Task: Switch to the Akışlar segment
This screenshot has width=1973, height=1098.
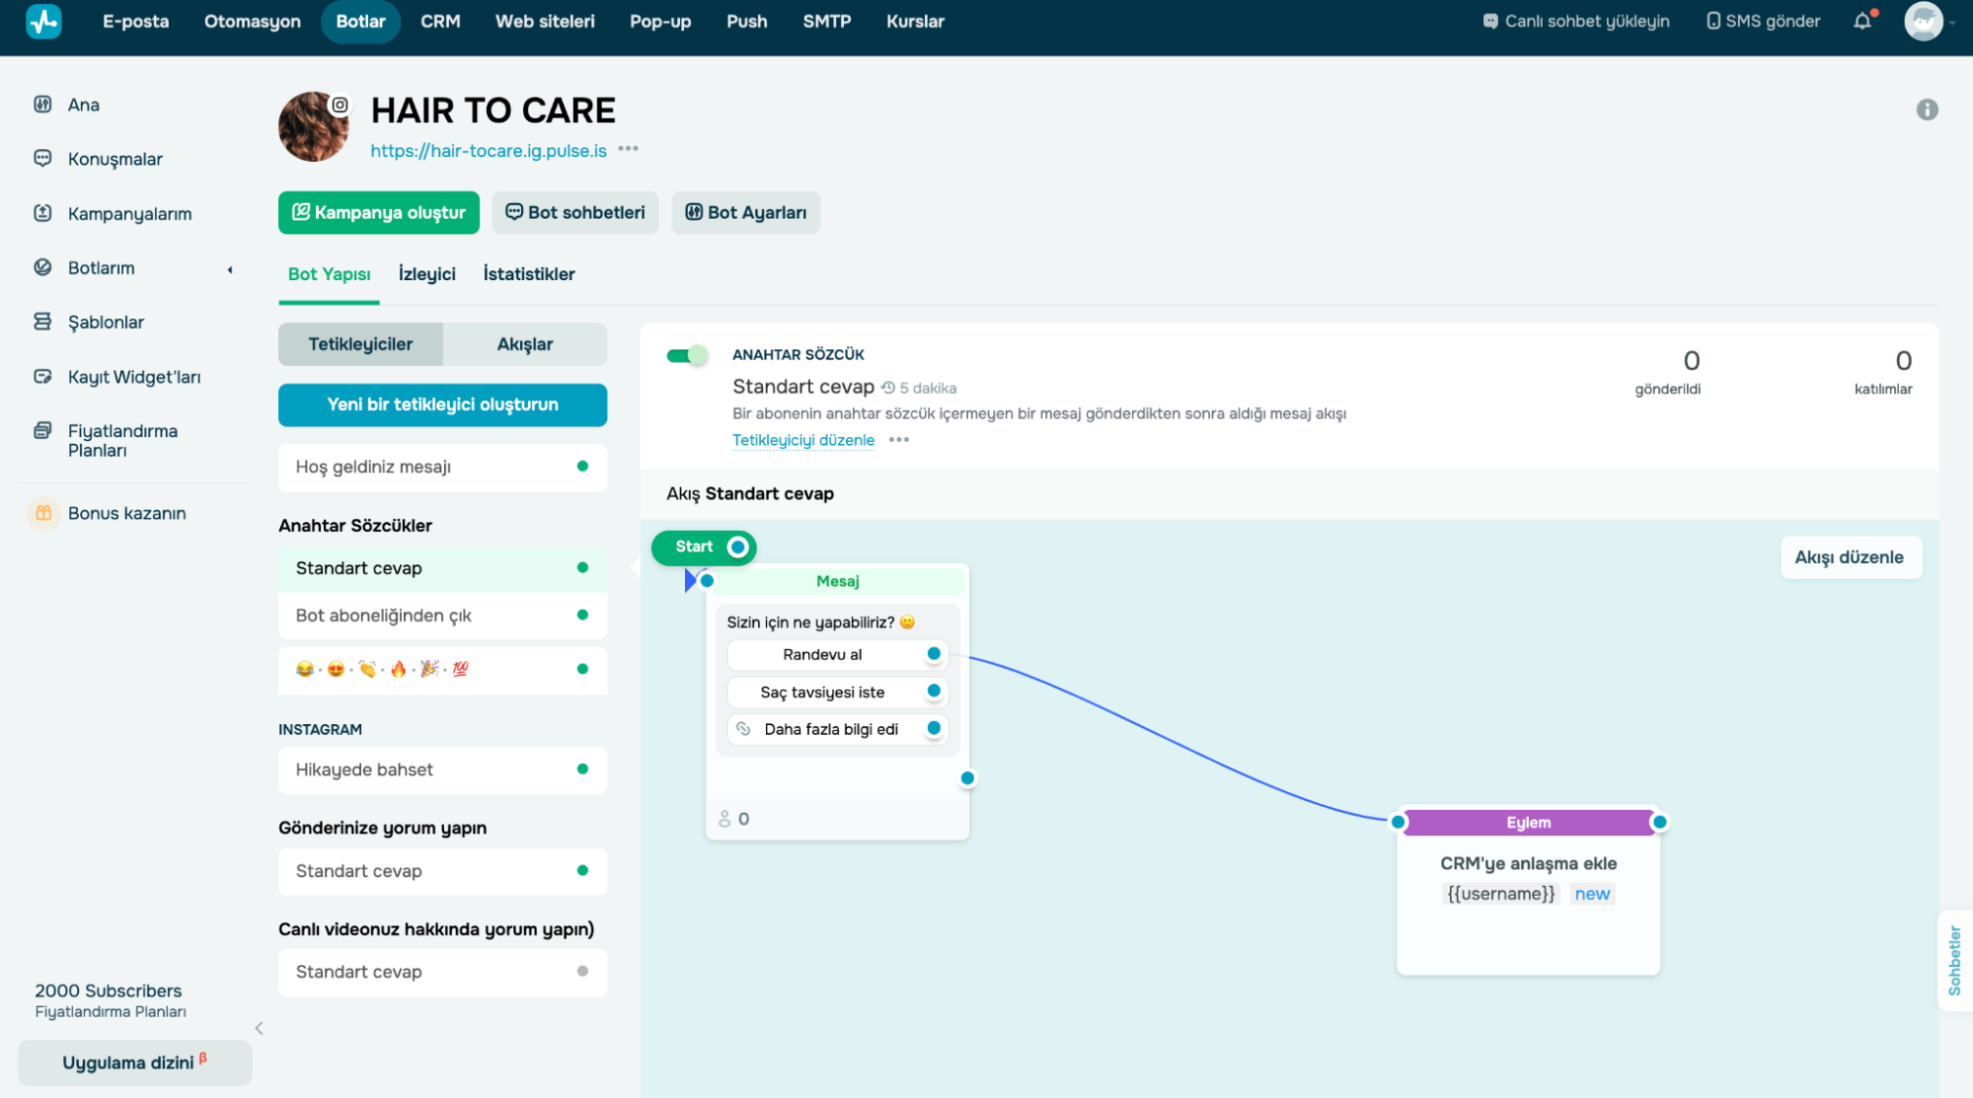Action: coord(524,344)
